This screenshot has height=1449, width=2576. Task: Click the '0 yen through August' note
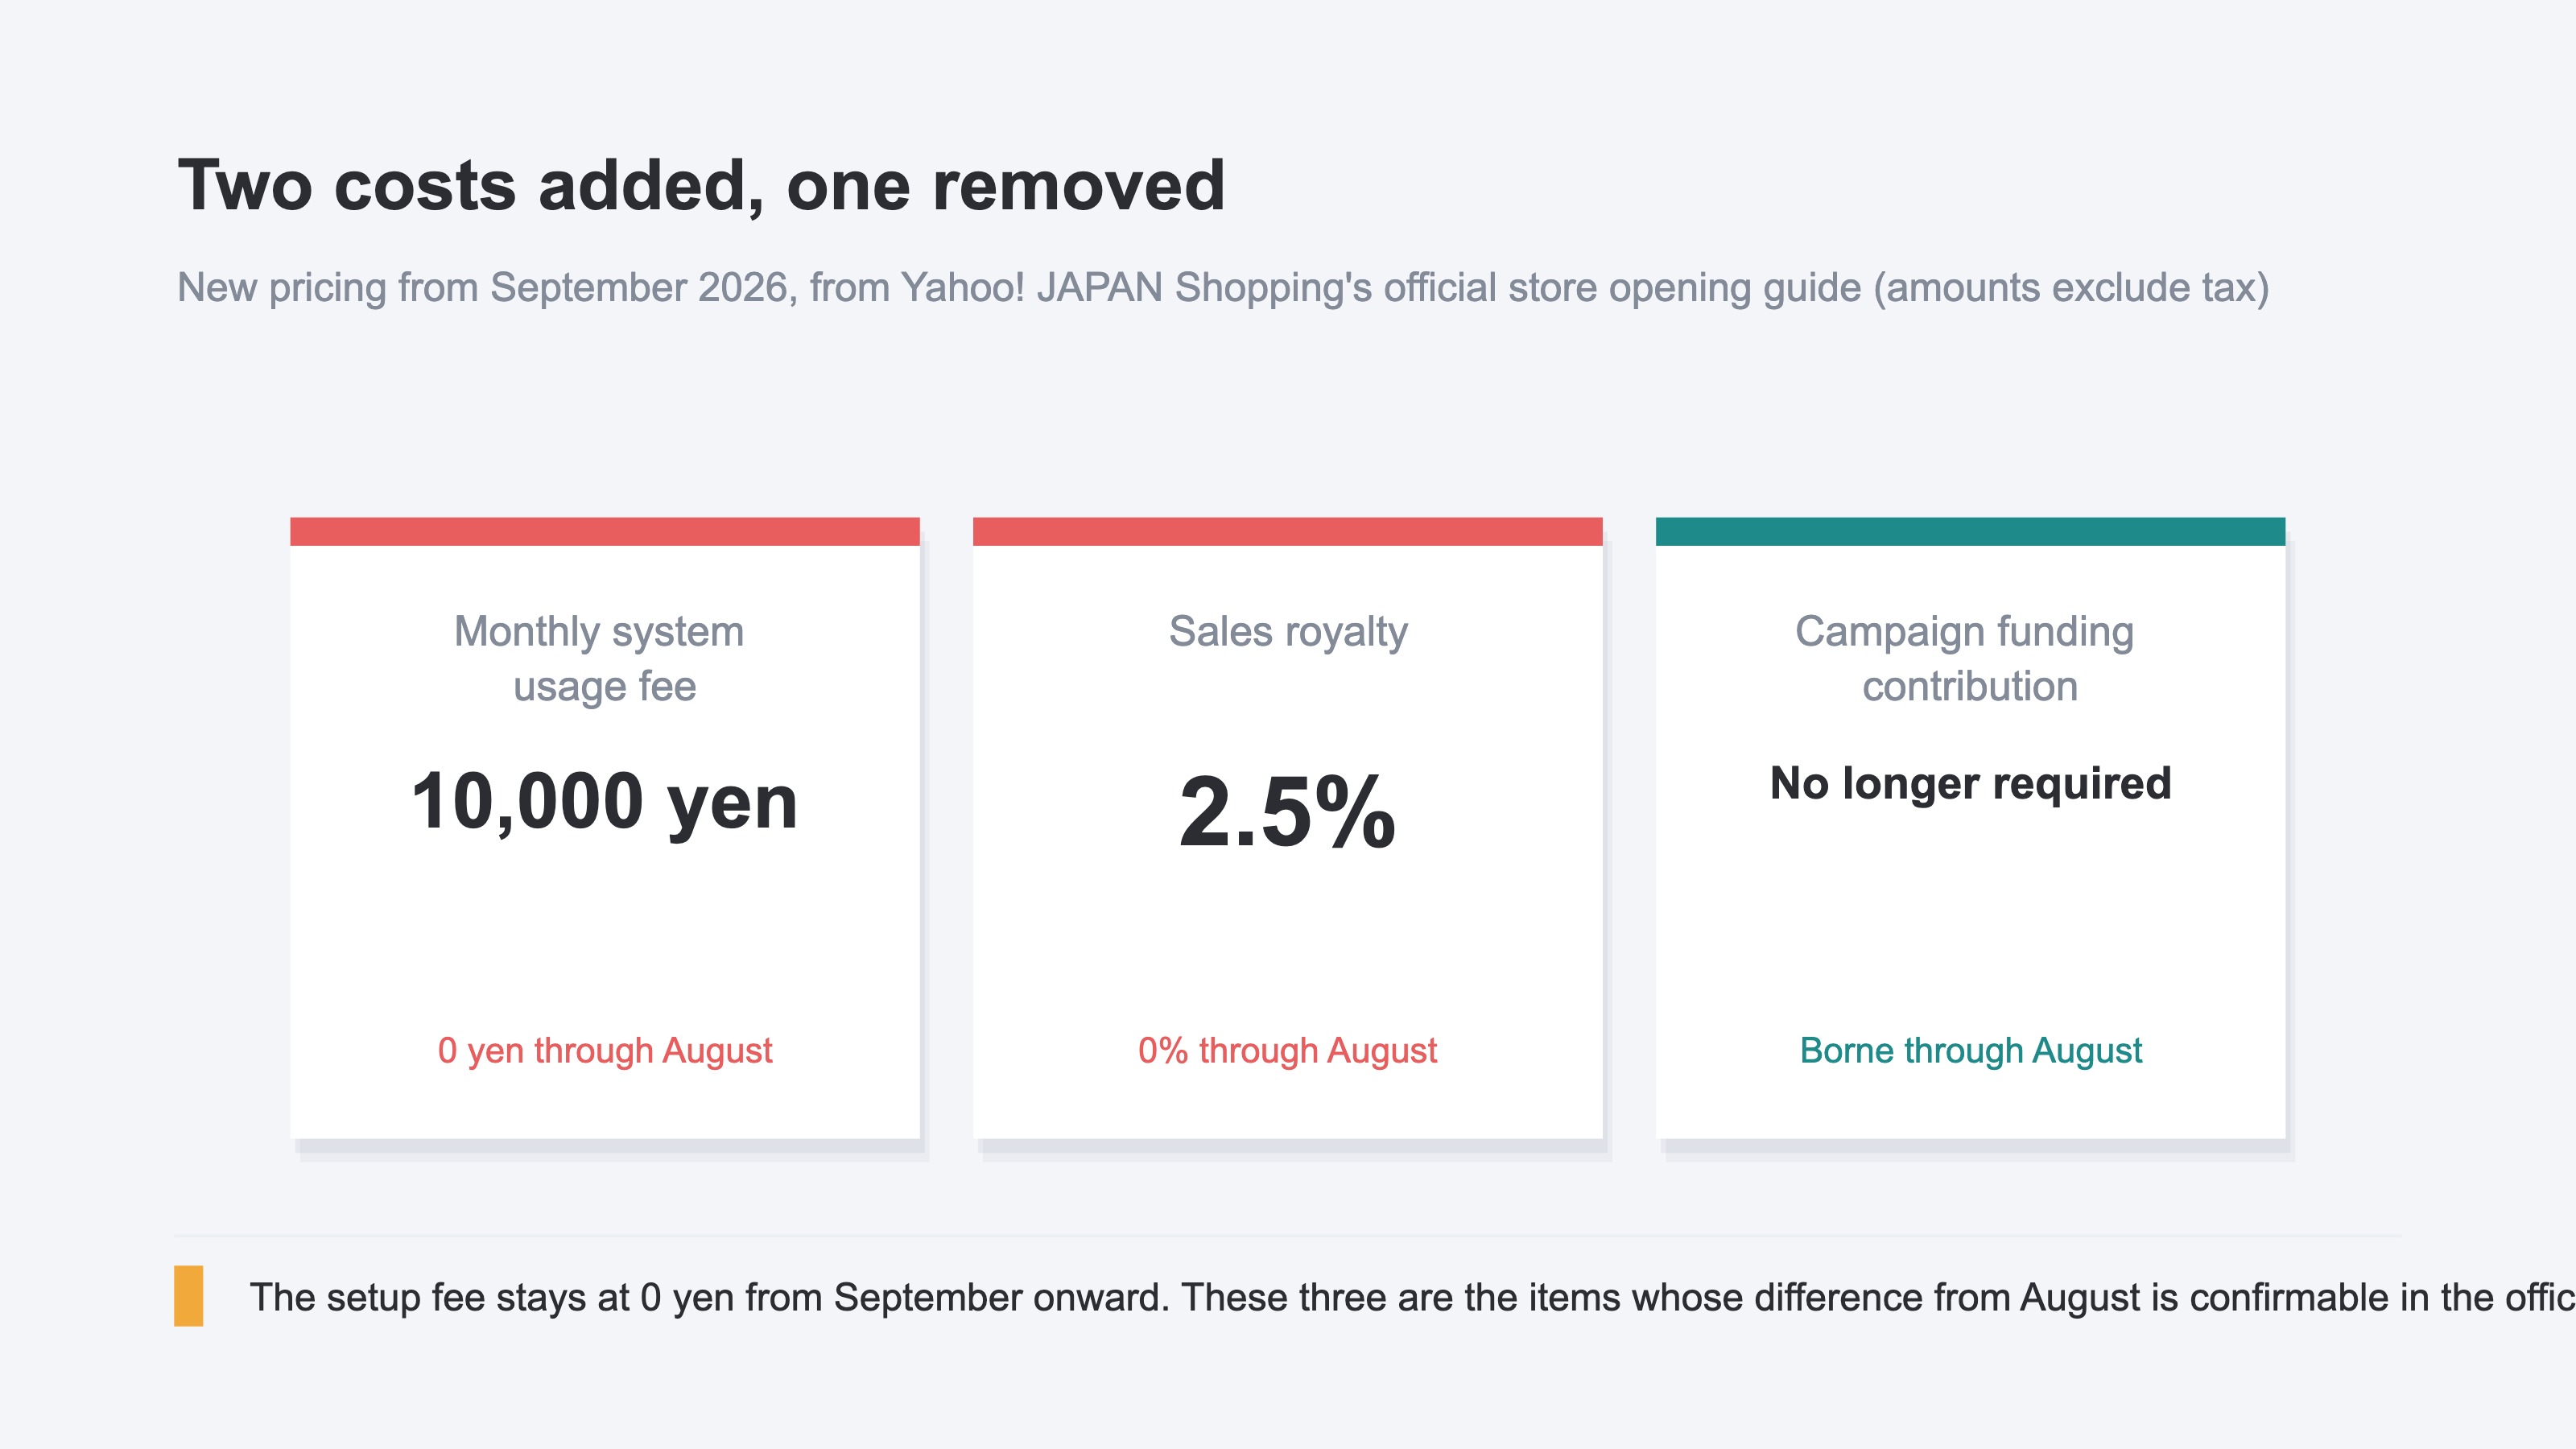pos(605,1051)
